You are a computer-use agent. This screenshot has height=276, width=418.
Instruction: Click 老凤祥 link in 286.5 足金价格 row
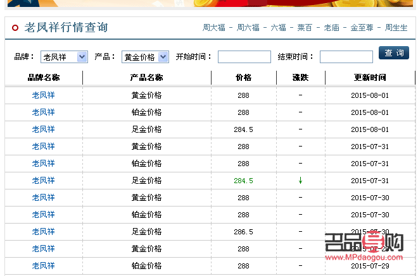pos(44,232)
